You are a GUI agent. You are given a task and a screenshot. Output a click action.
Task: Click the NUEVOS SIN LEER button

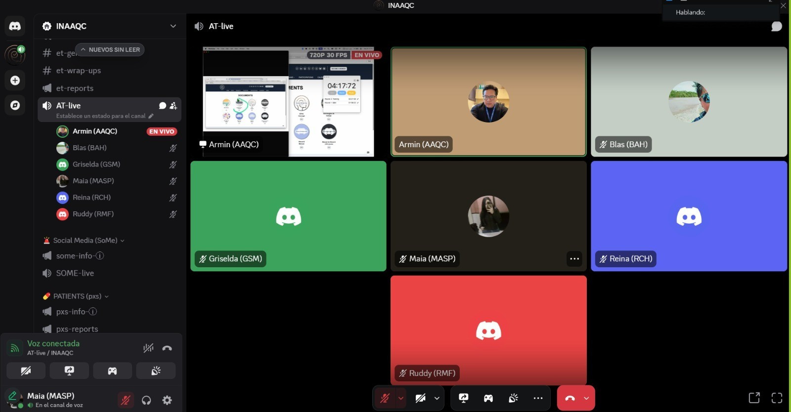(x=110, y=49)
